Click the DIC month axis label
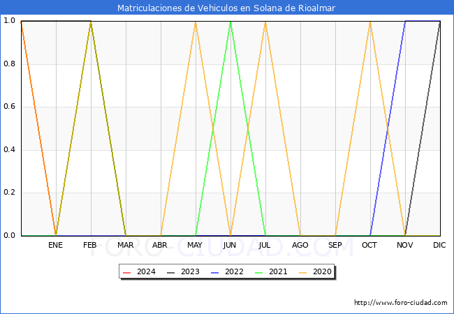 (439, 245)
